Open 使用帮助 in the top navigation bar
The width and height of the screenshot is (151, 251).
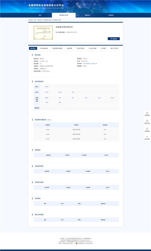[x=111, y=15]
